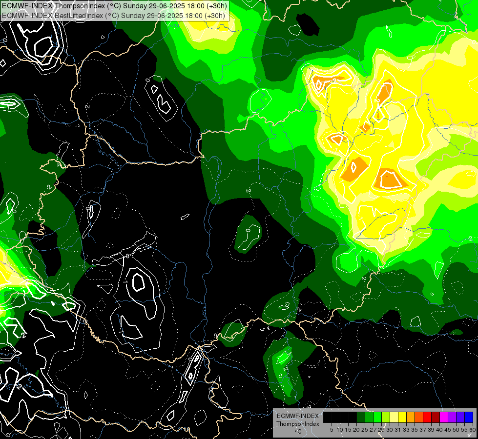The height and width of the screenshot is (439, 478).
Task: Click the legend tick value 15
Action: click(x=349, y=430)
